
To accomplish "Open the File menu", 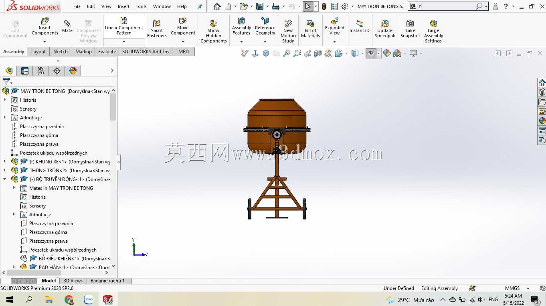I will (77, 6).
